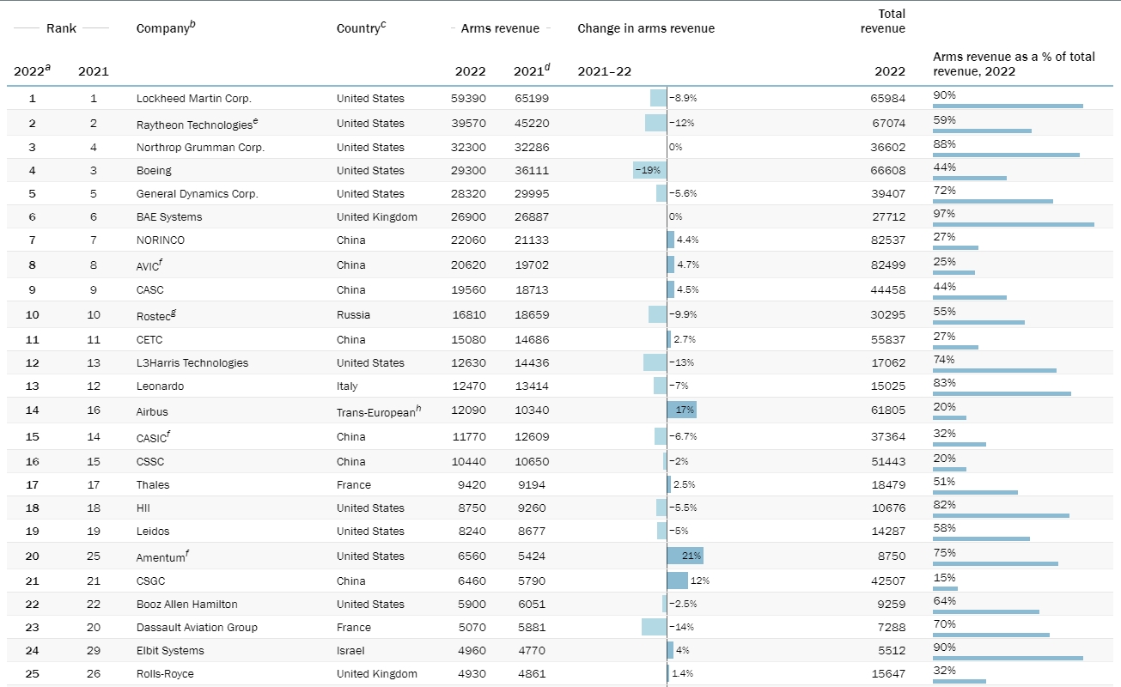Click NORINCO's total revenue value 82537
Image resolution: width=1121 pixels, height=687 pixels.
coord(887,240)
